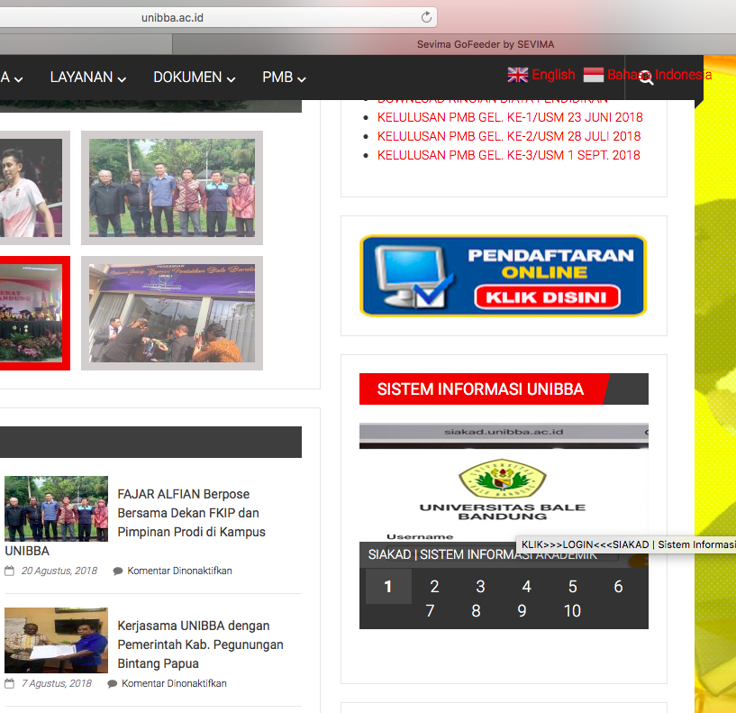Click Komentar Dinonaktifkan under the FAJAR ALFIAN post
The height and width of the screenshot is (713, 736).
180,571
